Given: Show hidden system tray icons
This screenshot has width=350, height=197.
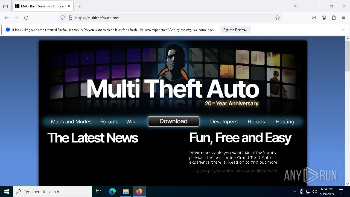Looking at the screenshot, I should pyautogui.click(x=295, y=192).
